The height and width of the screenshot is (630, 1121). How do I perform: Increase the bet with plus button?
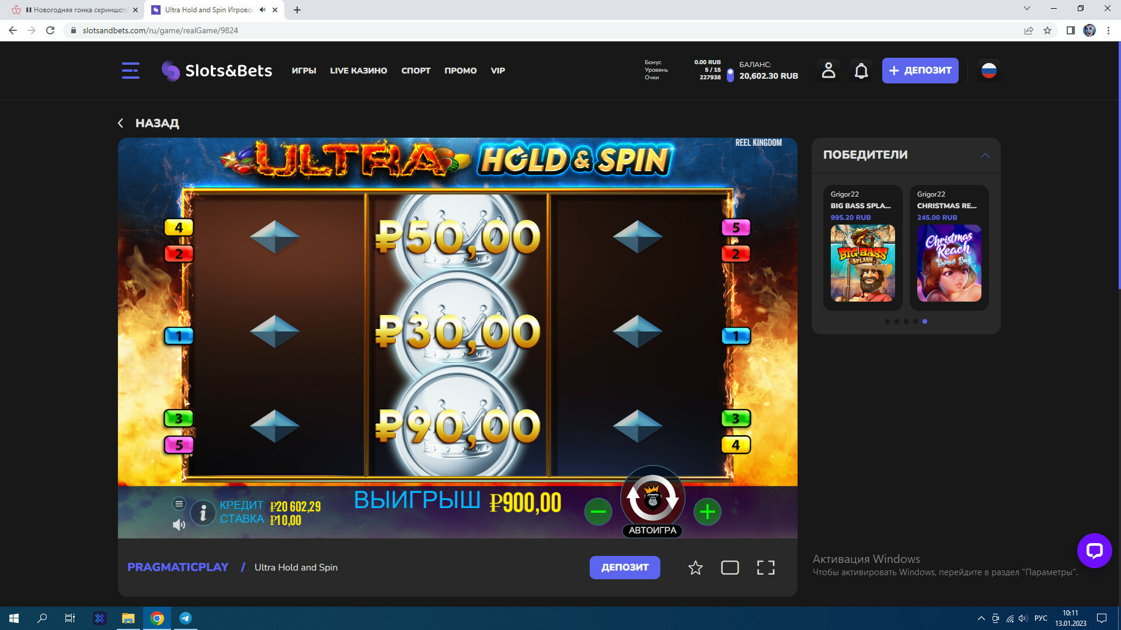(707, 512)
